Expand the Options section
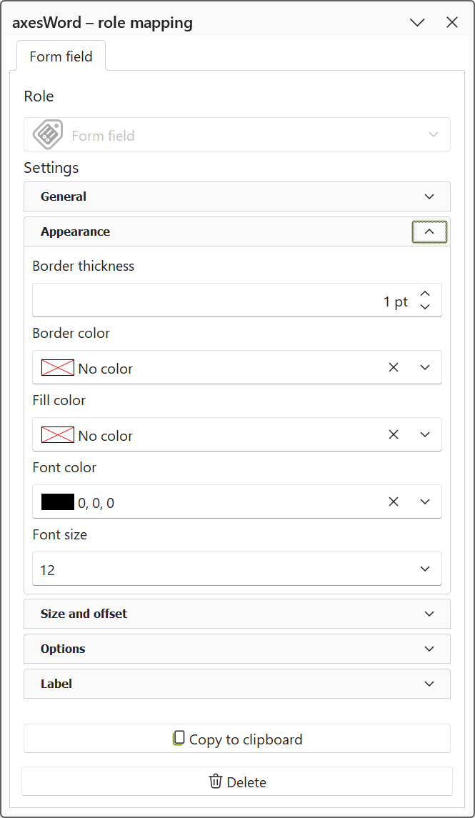Image resolution: width=475 pixels, height=818 pixels. 429,649
